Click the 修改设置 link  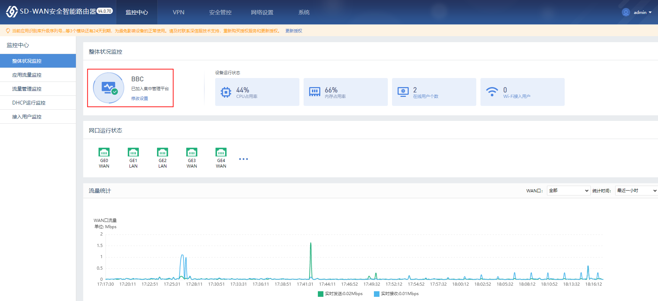pyautogui.click(x=140, y=99)
